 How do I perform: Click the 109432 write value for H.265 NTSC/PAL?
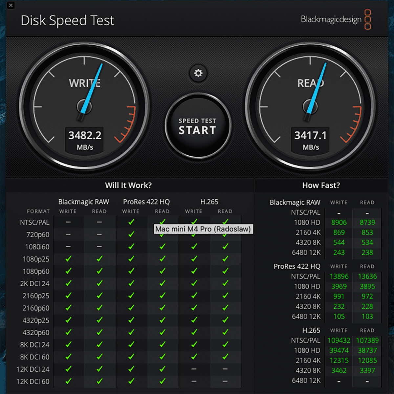(339, 340)
